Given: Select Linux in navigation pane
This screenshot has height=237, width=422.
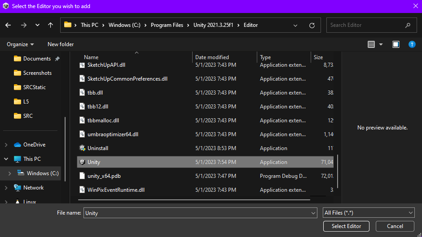Looking at the screenshot, I should pyautogui.click(x=26, y=201).
